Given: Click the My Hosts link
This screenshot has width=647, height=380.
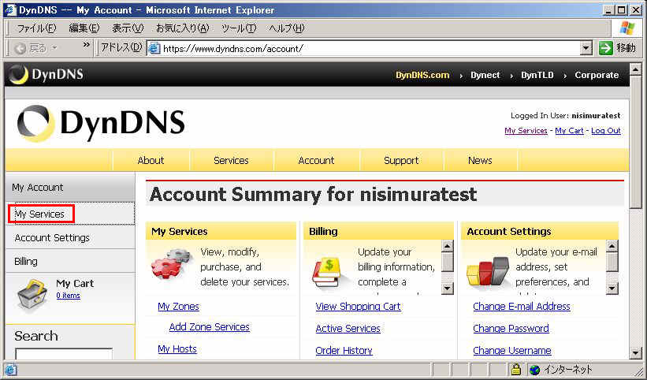Looking at the screenshot, I should pos(177,348).
